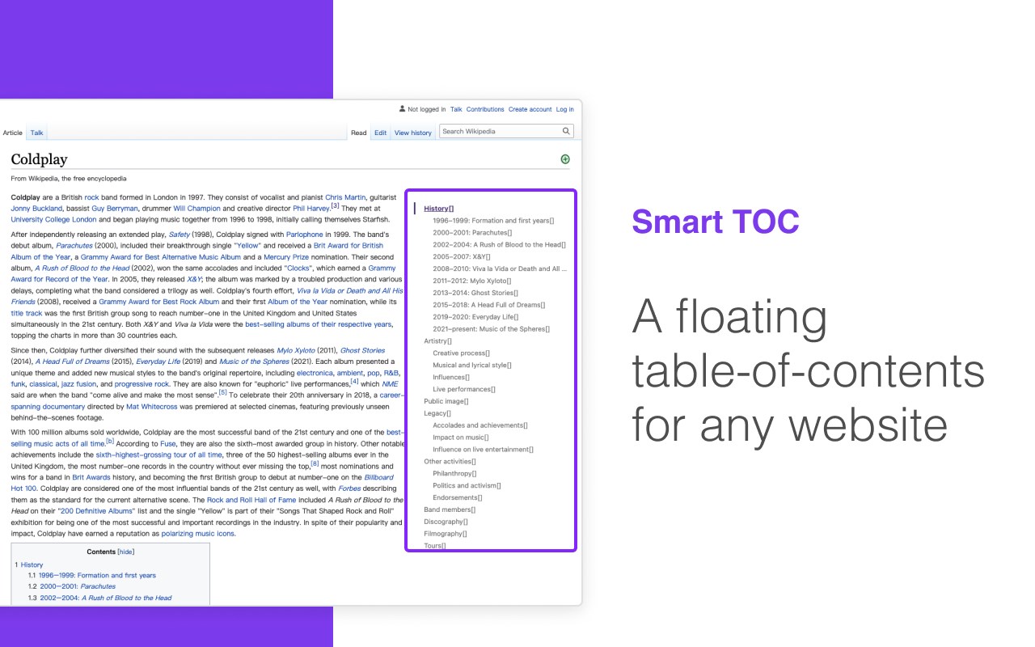The width and height of the screenshot is (1035, 647).
Task: Select Influences in floating TOC
Action: coord(451,377)
